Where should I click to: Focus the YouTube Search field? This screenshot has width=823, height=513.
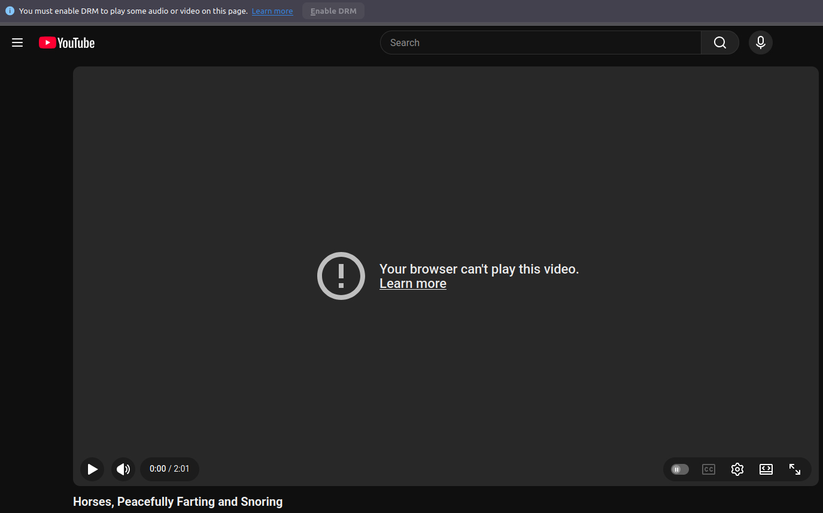click(540, 43)
